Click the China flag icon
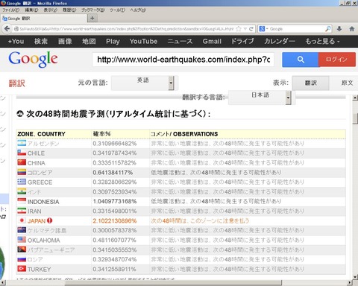 [x=22, y=162]
